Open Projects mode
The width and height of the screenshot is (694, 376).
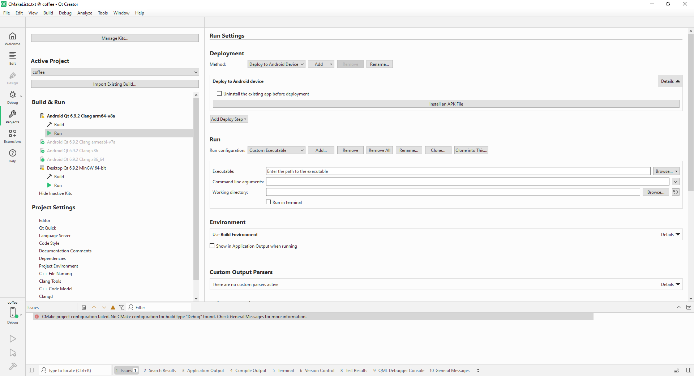pos(13,117)
